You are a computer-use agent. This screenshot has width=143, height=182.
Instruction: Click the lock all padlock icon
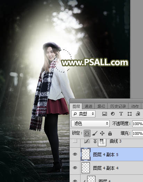110,133
